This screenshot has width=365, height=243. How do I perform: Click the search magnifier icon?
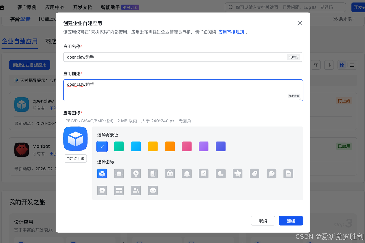tap(231, 7)
